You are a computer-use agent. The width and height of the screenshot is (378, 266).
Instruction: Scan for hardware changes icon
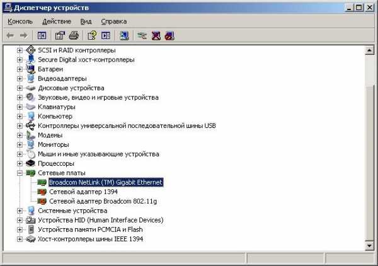124,36
